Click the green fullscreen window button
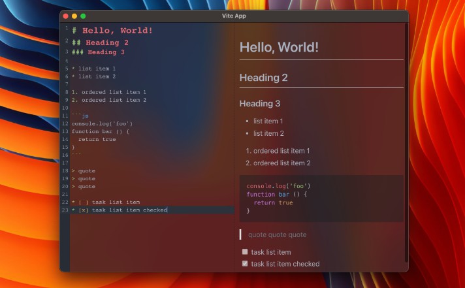 (83, 16)
